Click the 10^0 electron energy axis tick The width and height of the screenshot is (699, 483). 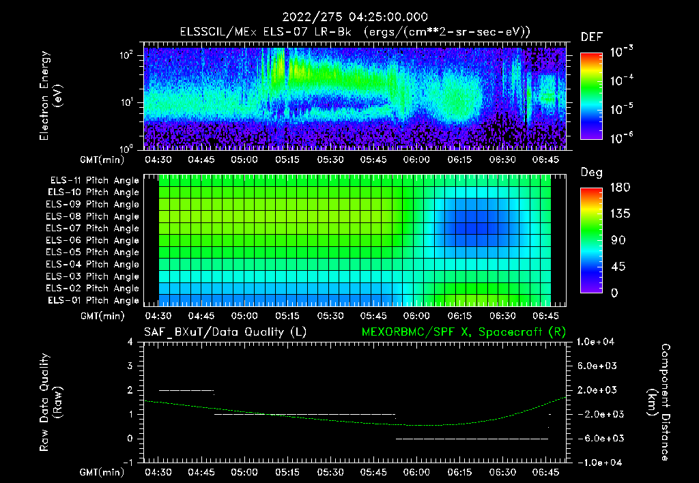[126, 148]
